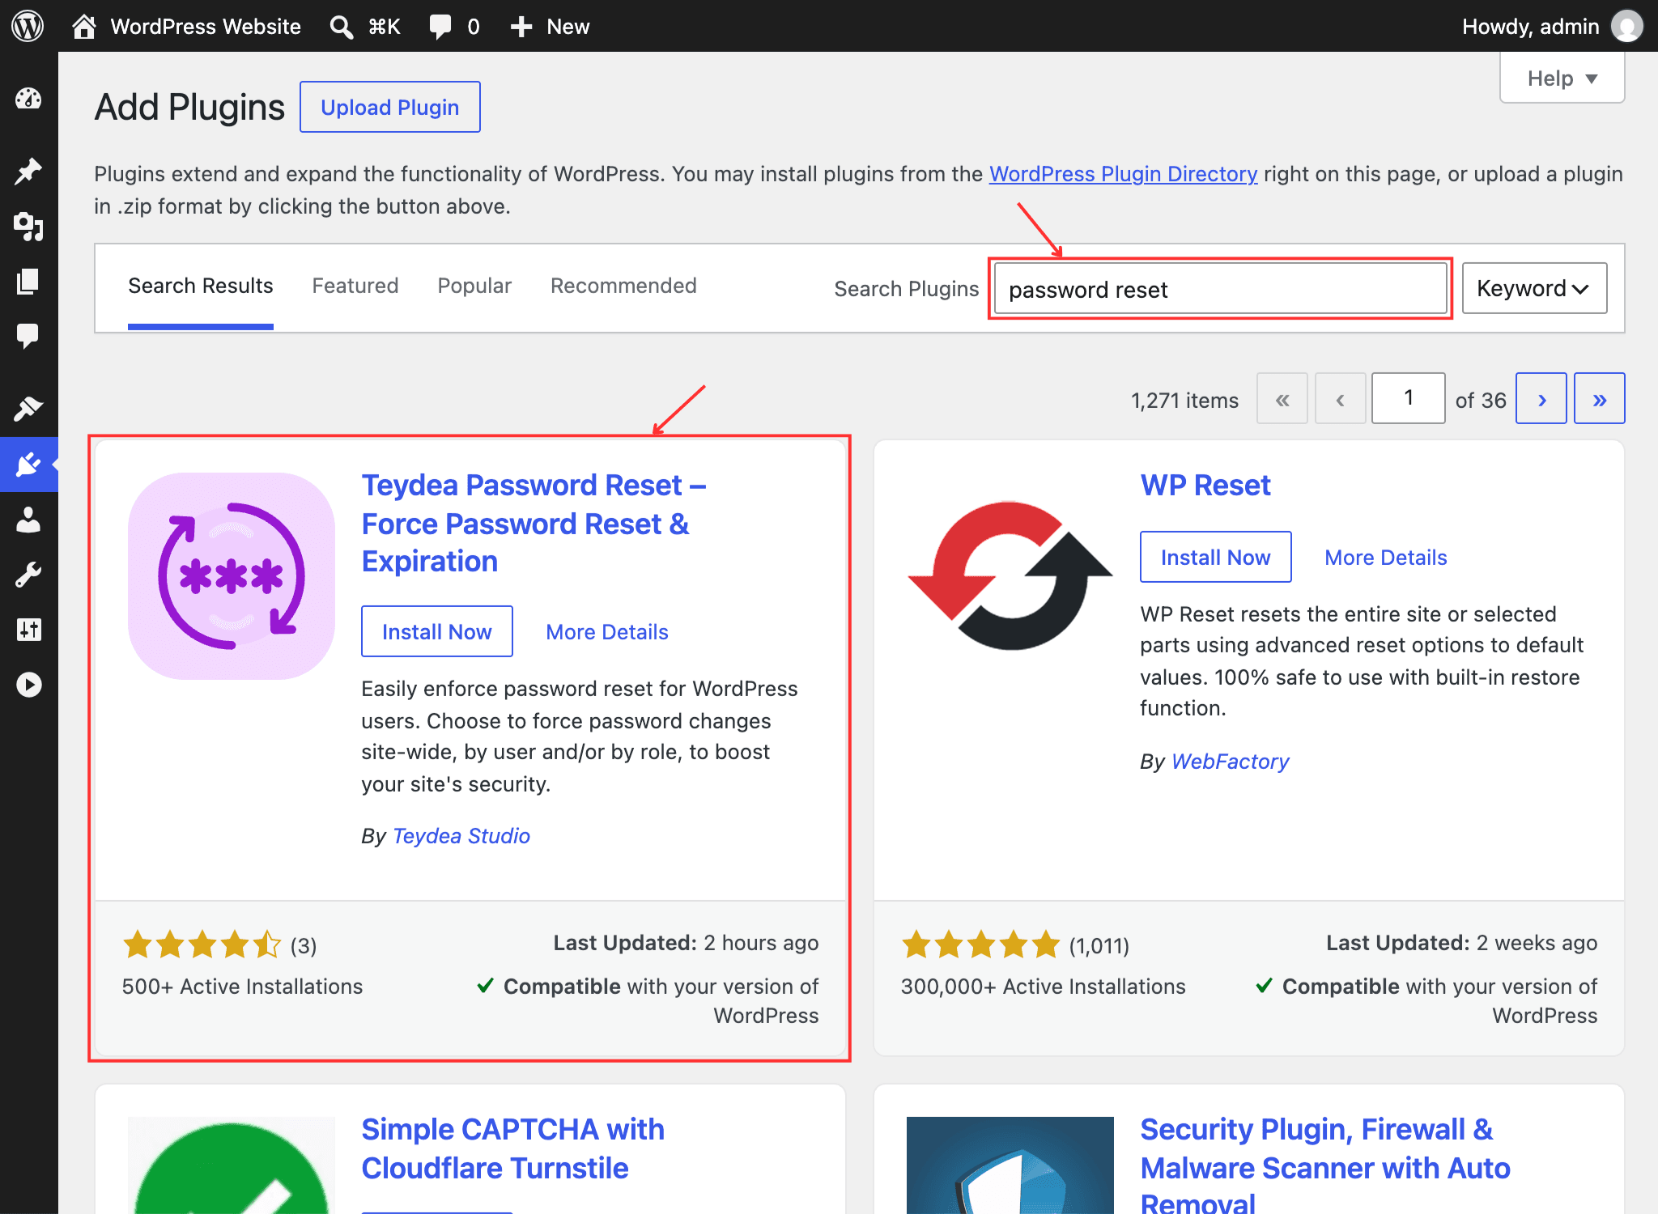Open the Teydea Password Reset plugin title
Image resolution: width=1658 pixels, height=1214 pixels.
click(x=534, y=523)
